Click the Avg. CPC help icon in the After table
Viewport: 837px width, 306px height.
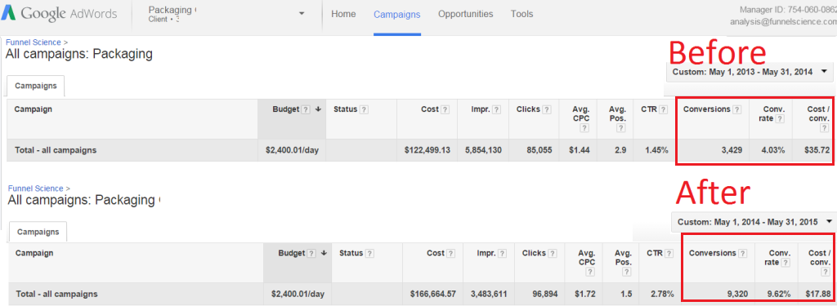(x=590, y=272)
